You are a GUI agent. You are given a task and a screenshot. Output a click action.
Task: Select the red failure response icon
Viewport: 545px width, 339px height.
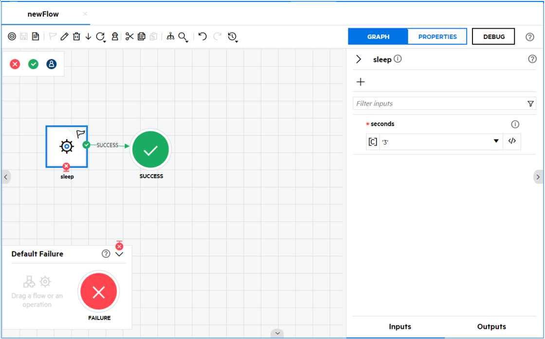[x=14, y=64]
